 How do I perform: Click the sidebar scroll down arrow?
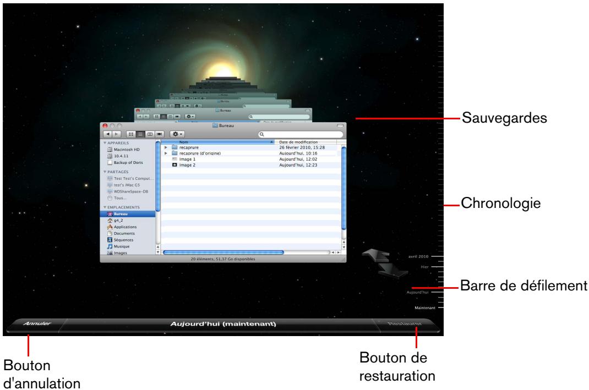(x=158, y=252)
